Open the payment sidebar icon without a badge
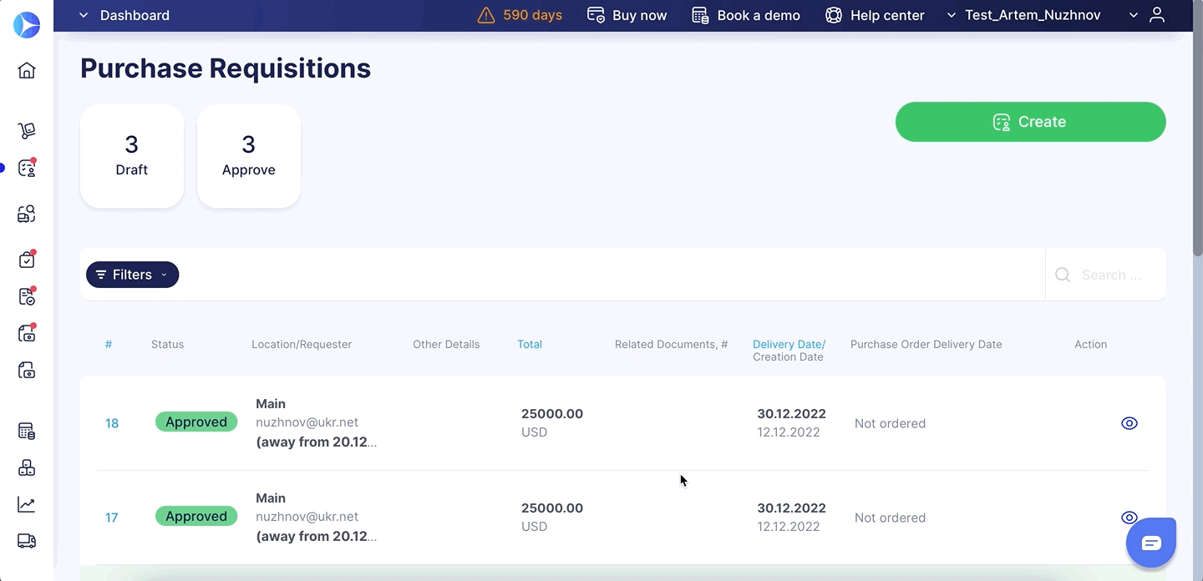Image resolution: width=1203 pixels, height=581 pixels. (x=27, y=370)
